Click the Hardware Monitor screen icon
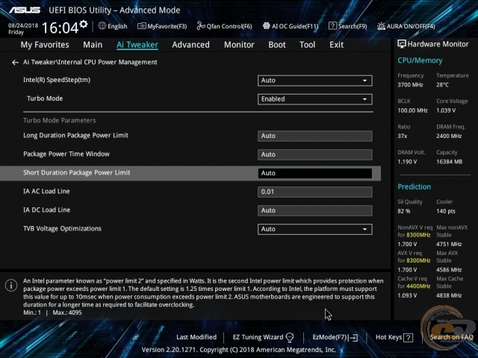The image size is (478, 358). pyautogui.click(x=402, y=44)
